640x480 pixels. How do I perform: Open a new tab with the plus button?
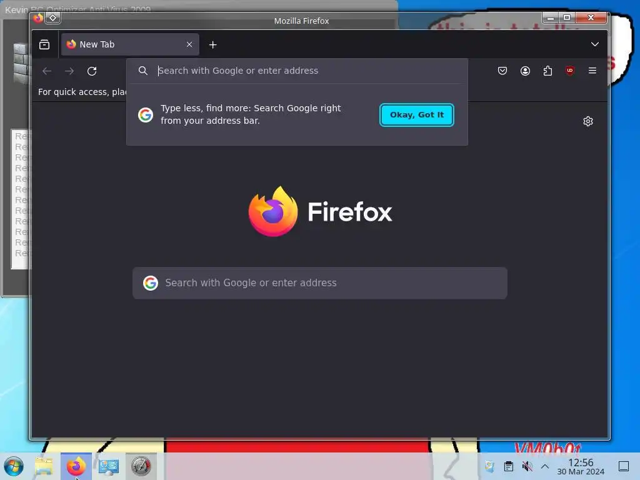pos(212,45)
